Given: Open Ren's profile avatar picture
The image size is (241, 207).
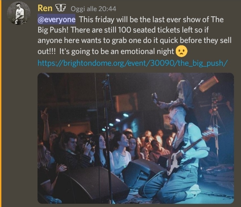Looking at the screenshot, I should coord(19,13).
